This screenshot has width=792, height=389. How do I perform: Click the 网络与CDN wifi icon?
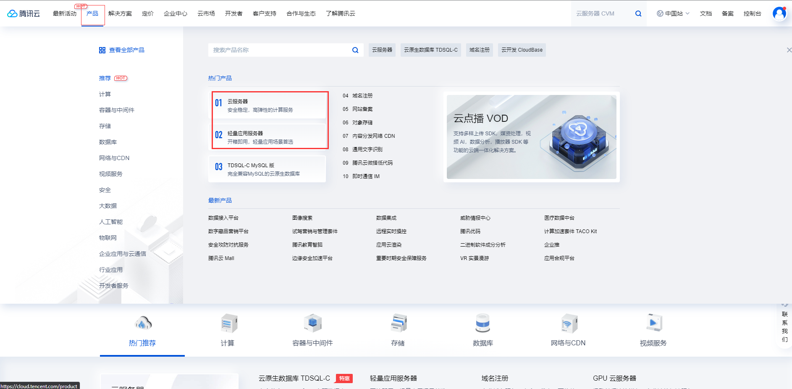569,323
